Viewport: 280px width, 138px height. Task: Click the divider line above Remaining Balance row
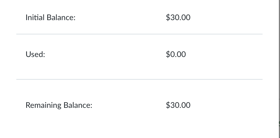(x=139, y=79)
